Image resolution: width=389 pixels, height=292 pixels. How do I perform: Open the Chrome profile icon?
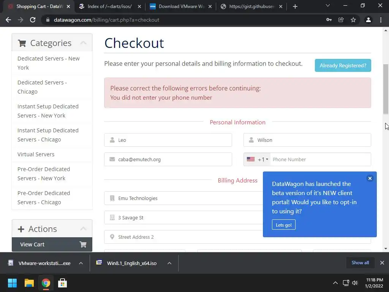(368, 20)
